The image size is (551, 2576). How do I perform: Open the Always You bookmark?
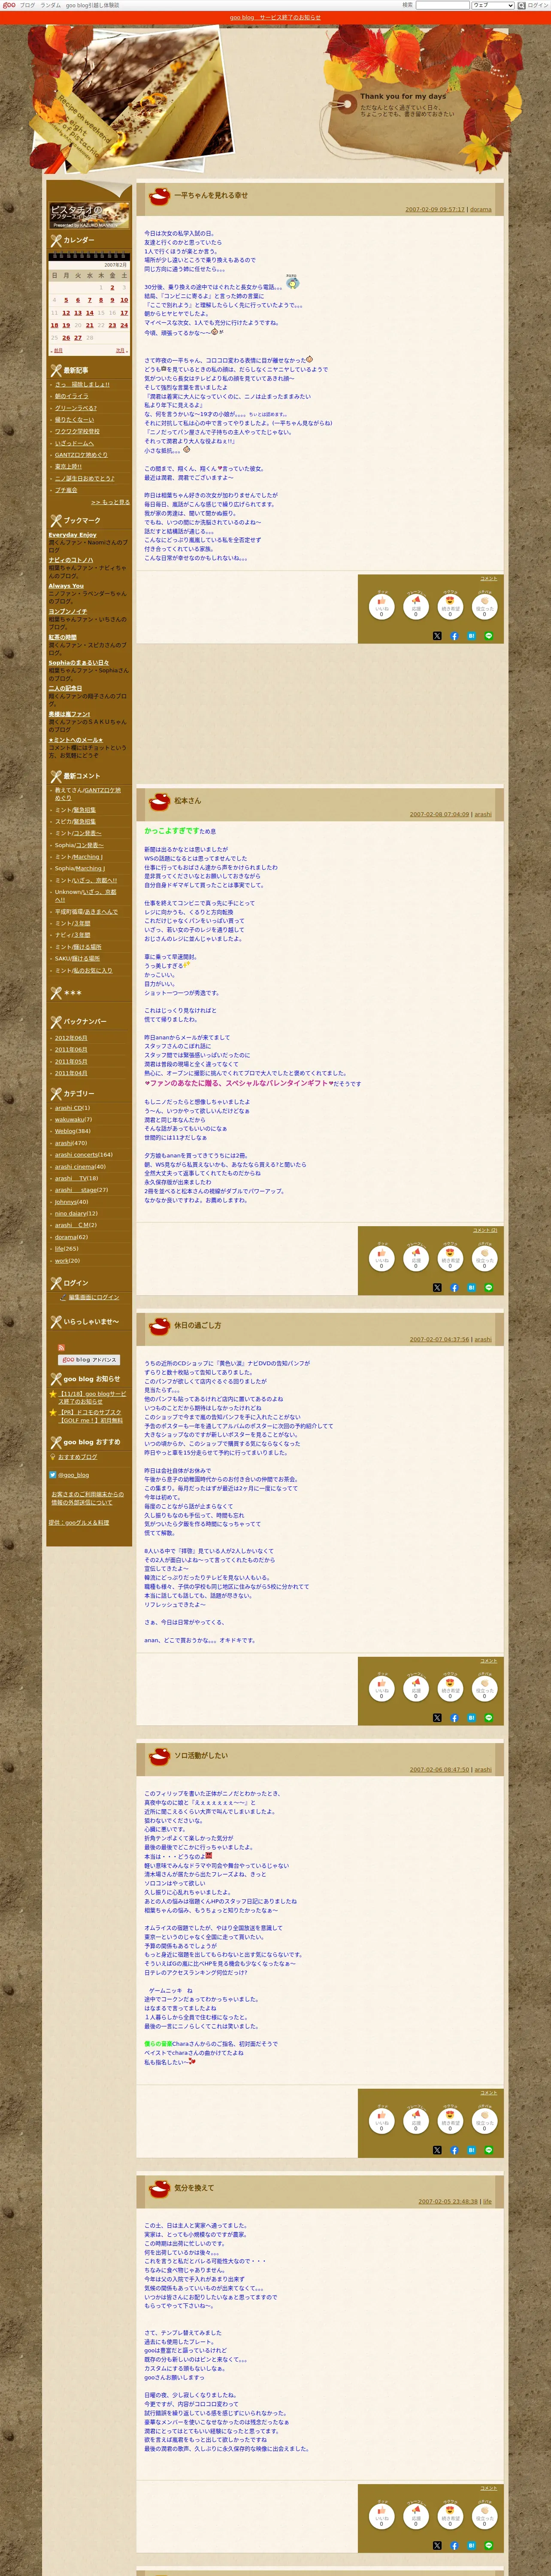(x=66, y=586)
